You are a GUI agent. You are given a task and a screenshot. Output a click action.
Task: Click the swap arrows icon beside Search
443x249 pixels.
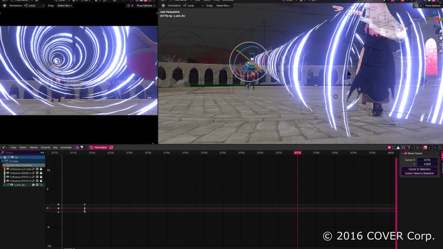point(42,152)
